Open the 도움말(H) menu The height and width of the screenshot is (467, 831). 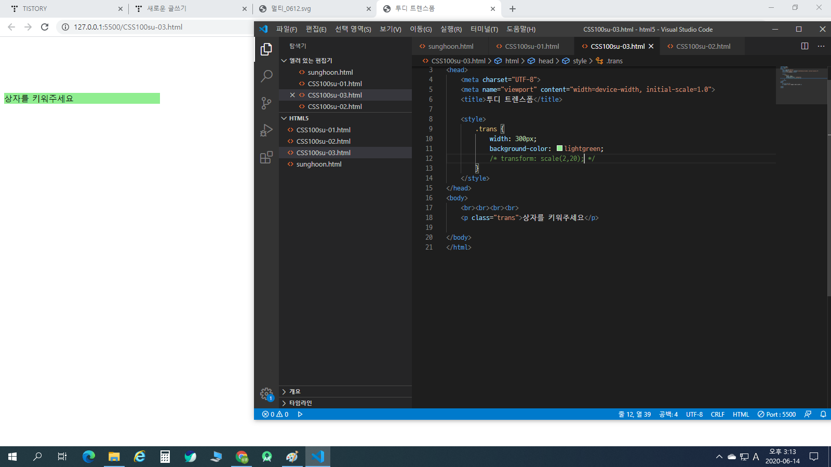(x=521, y=29)
